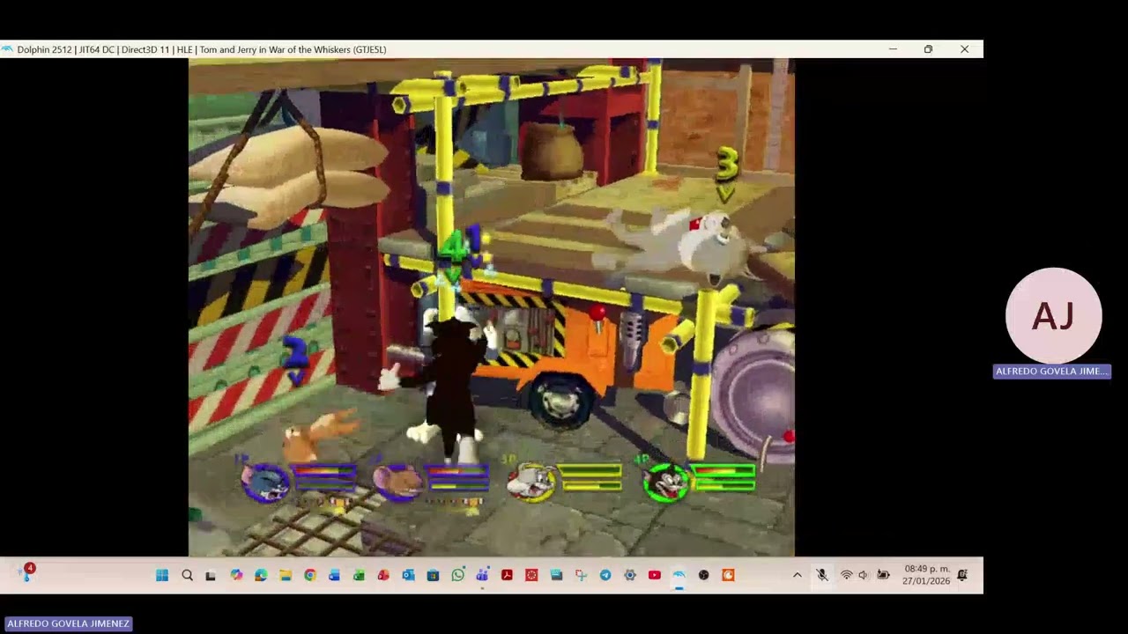Open PowerPoint from the taskbar
The width and height of the screenshot is (1128, 634).
[383, 575]
